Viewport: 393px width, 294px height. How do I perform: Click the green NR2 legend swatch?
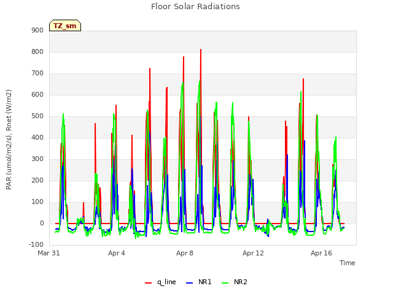click(x=225, y=283)
